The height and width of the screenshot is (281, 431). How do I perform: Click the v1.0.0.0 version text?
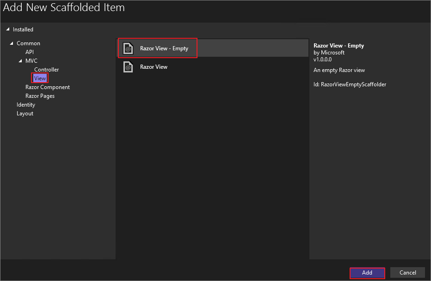(322, 60)
